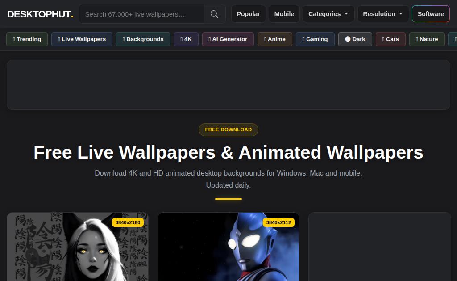457x281 pixels.
Task: Select the Anime tag chip
Action: [275, 39]
